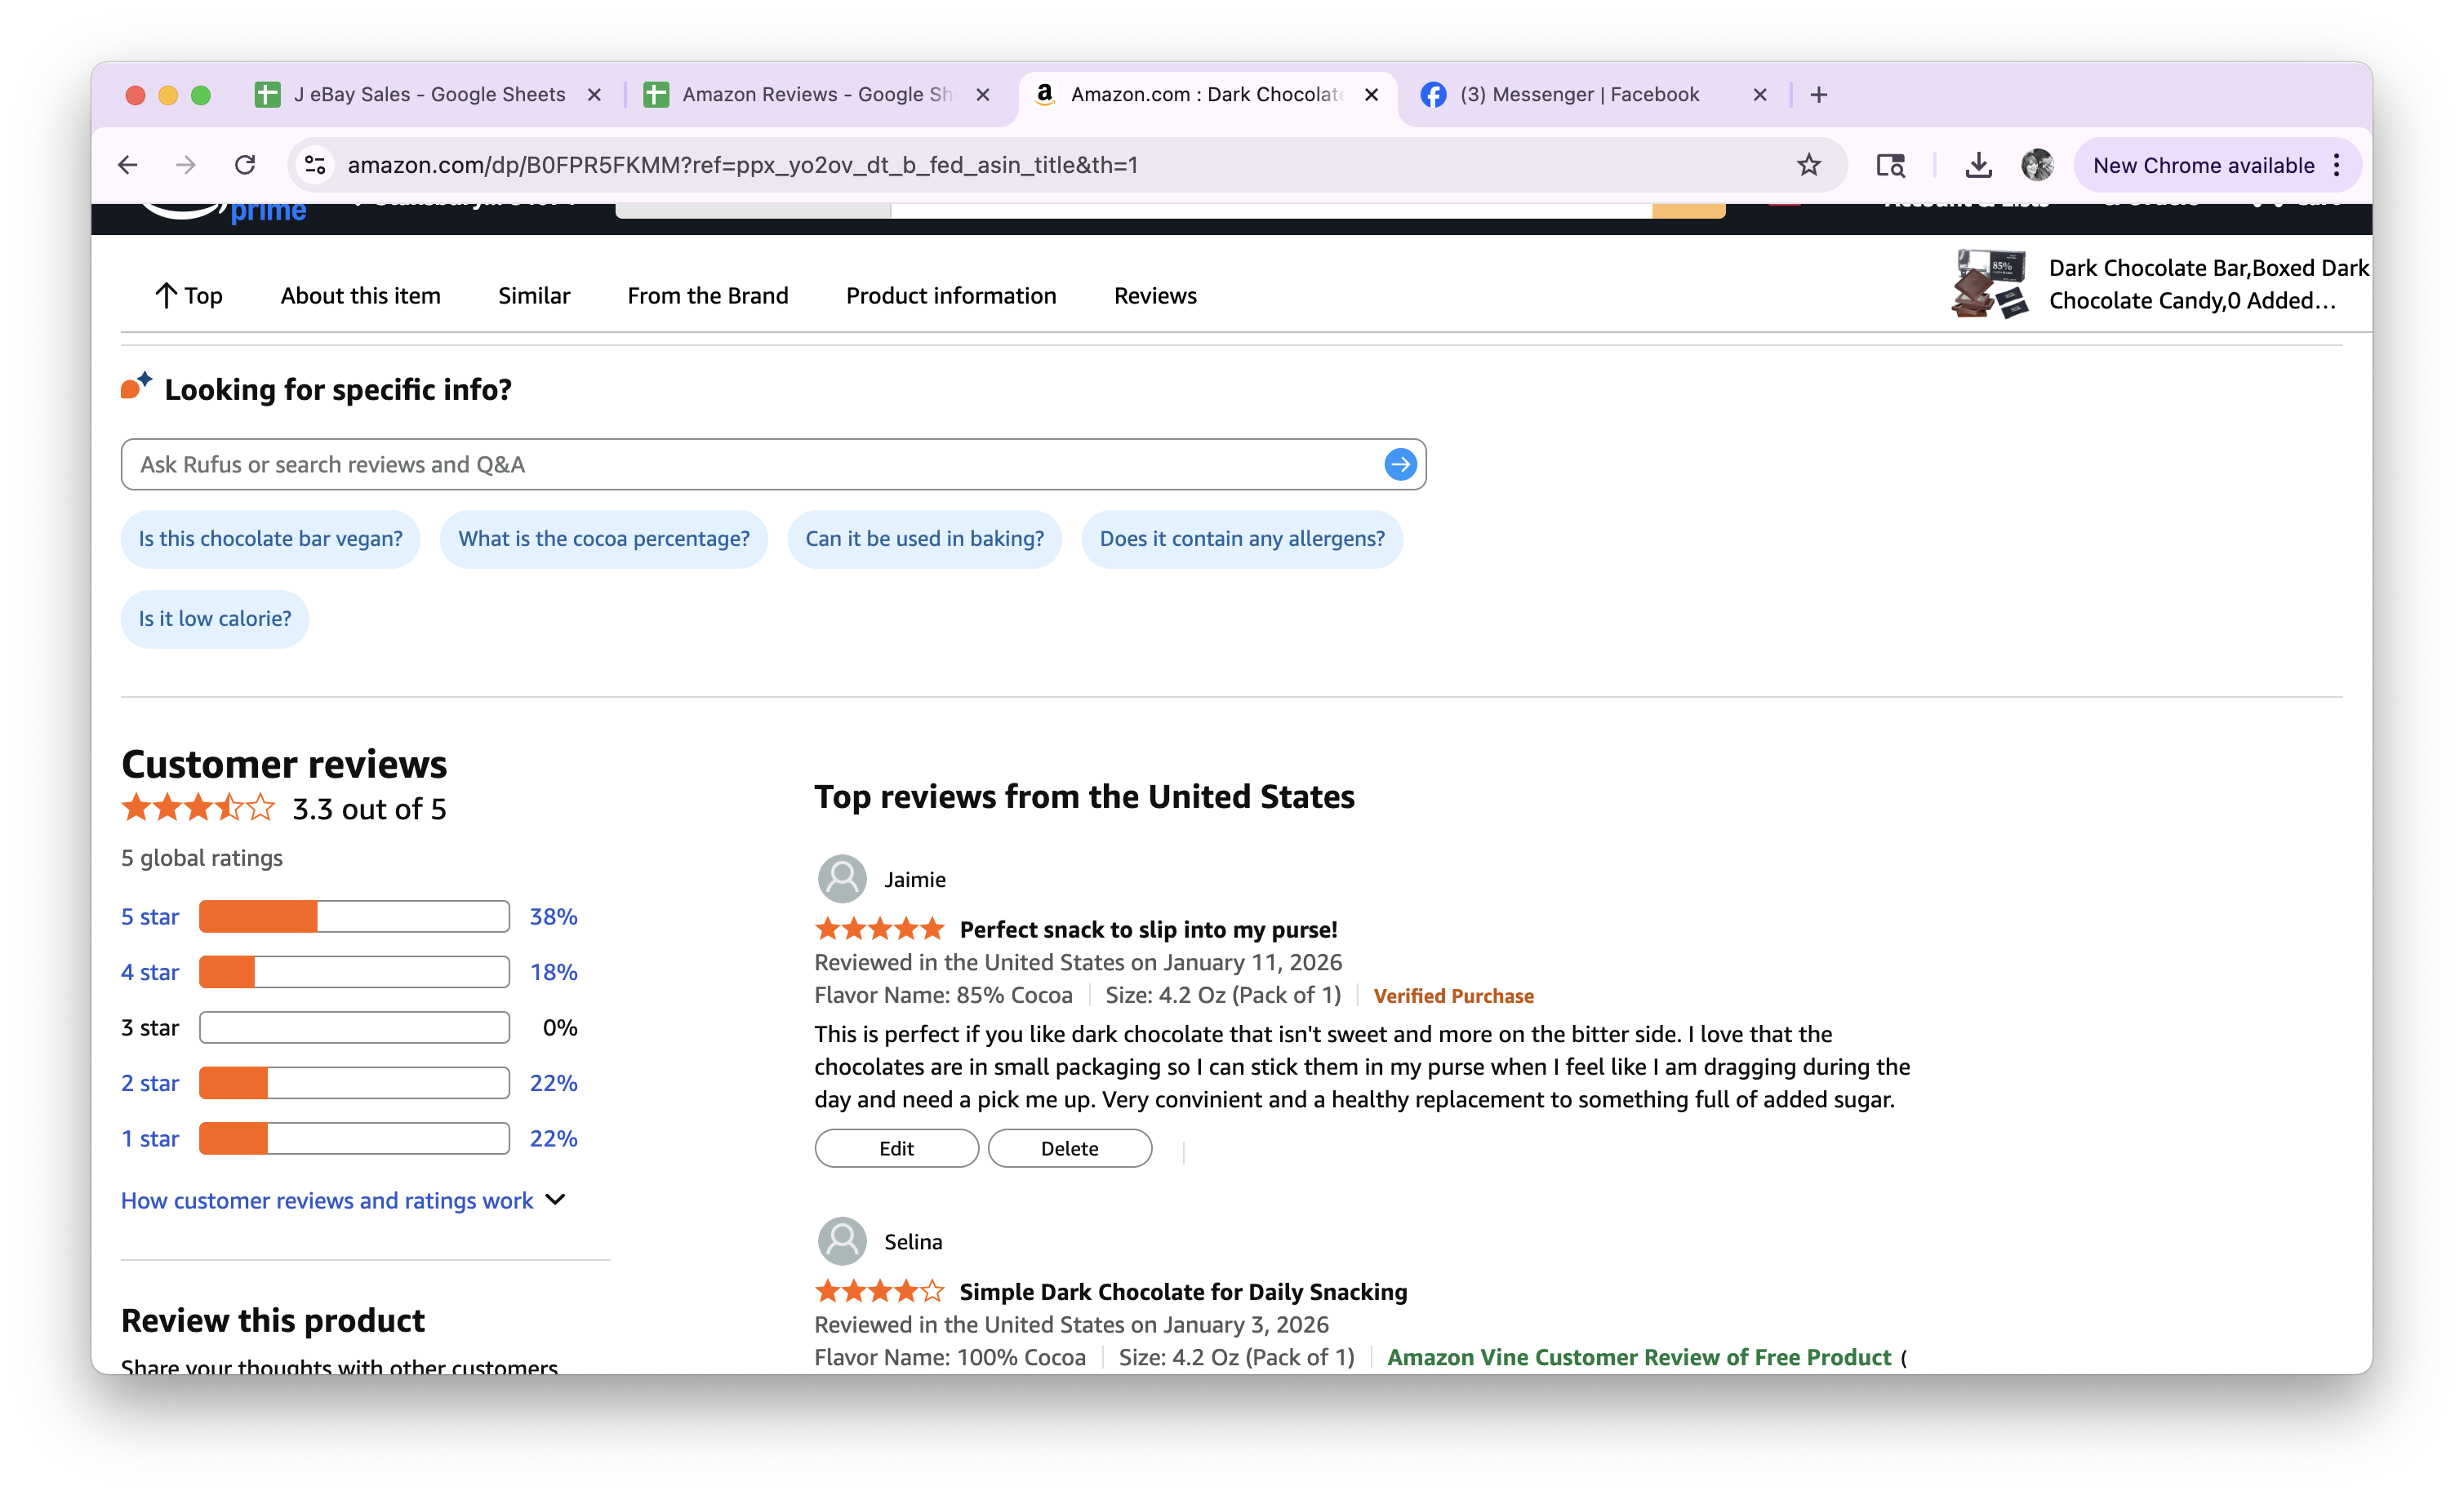Filter reviews by 5 star bar
The image size is (2464, 1495).
point(353,916)
